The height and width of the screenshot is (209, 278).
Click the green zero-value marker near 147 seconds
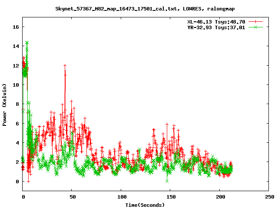167,181
